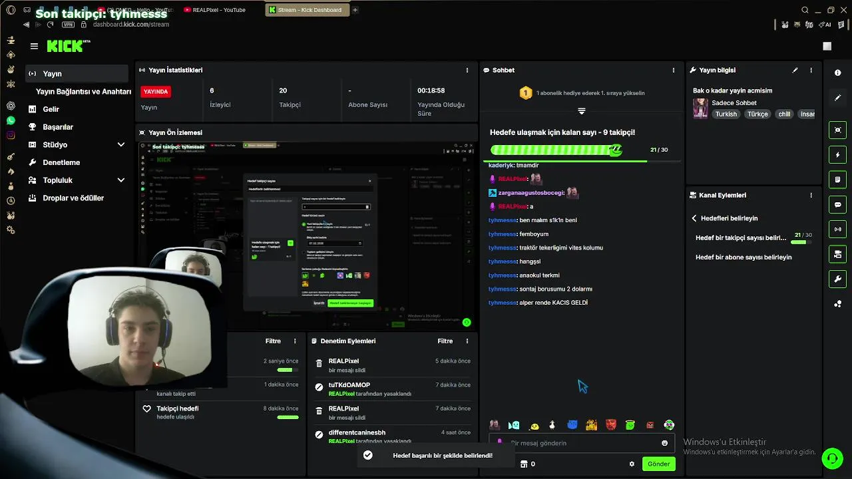Open Droplar ve ödüller page
This screenshot has width=852, height=479.
tap(73, 198)
